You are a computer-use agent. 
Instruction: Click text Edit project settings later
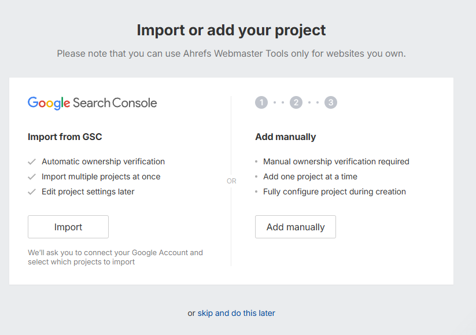(x=88, y=192)
